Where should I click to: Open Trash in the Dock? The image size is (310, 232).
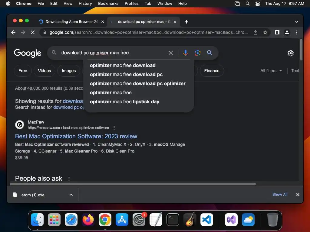(273, 220)
